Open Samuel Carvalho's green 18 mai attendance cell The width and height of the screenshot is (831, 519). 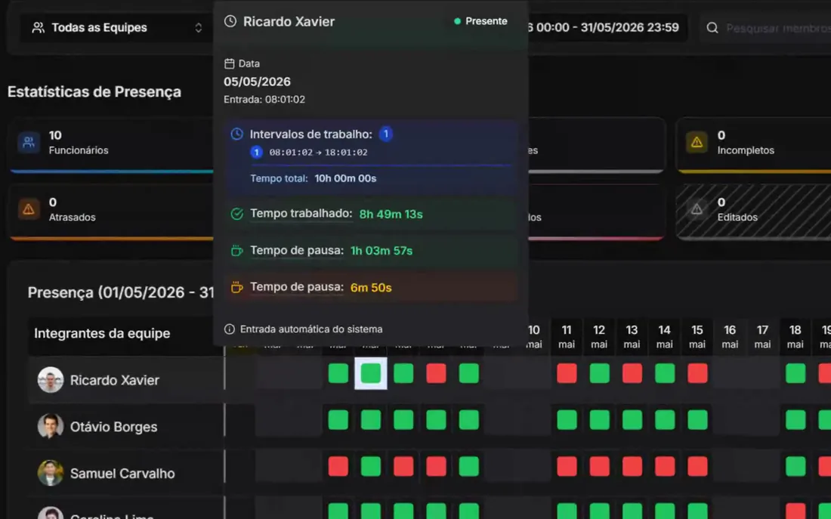(795, 467)
